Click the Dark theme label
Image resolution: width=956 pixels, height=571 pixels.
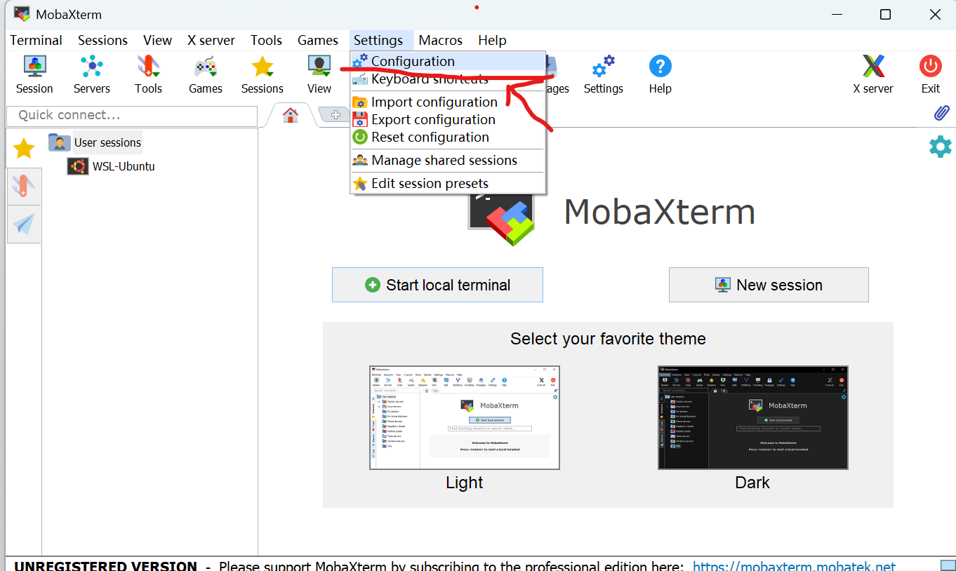pos(752,483)
